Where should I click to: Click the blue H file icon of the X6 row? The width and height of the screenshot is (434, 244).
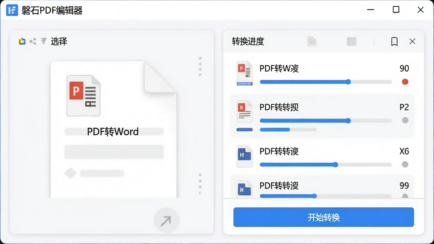tap(245, 156)
